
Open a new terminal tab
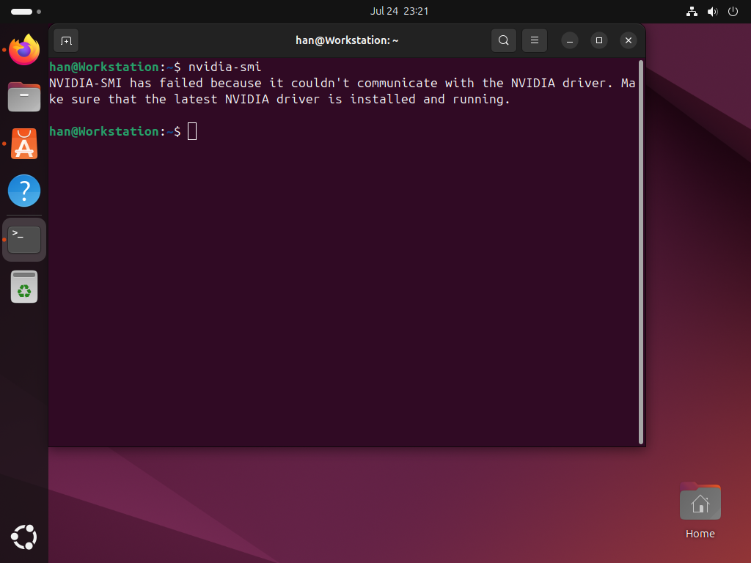(66, 41)
